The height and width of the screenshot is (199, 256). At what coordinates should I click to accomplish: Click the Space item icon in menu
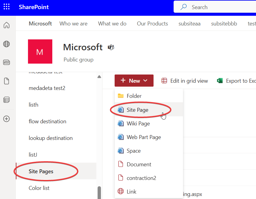click(121, 151)
